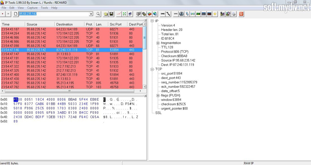Open the Tools menu
311x165 pixels.
(x=44, y=8)
